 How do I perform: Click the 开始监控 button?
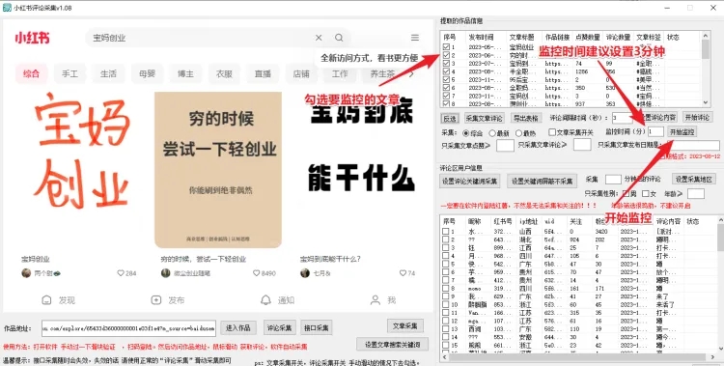(x=682, y=132)
